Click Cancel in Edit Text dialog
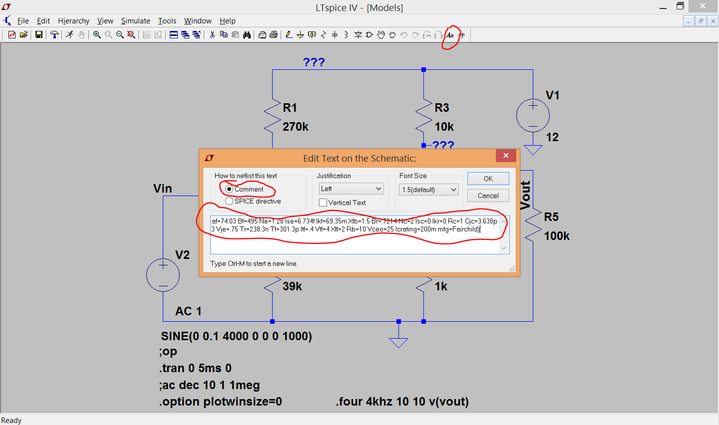 (x=488, y=196)
